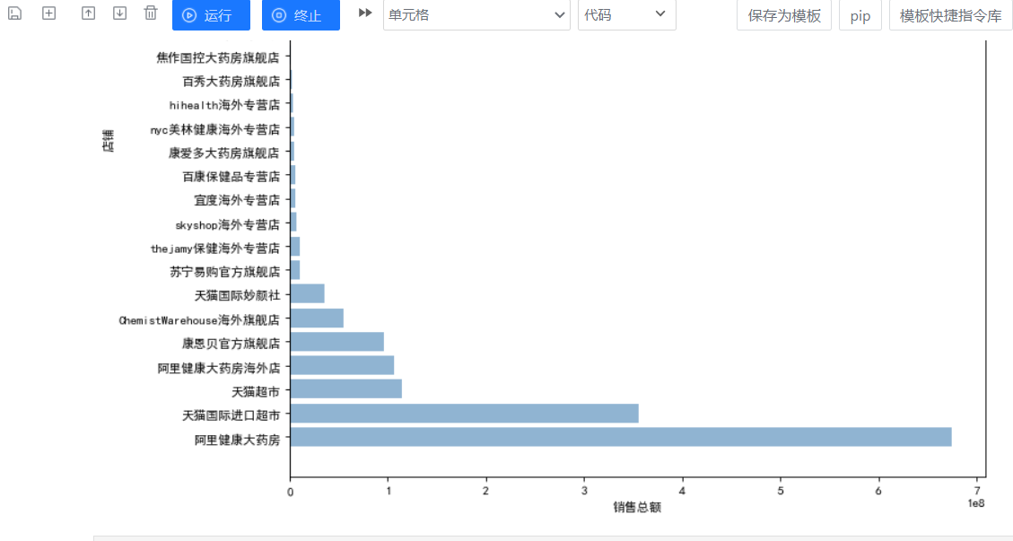
Task: Move cell down with arrow icon
Action: click(119, 13)
